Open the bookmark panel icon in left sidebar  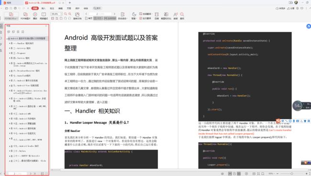click(1, 26)
